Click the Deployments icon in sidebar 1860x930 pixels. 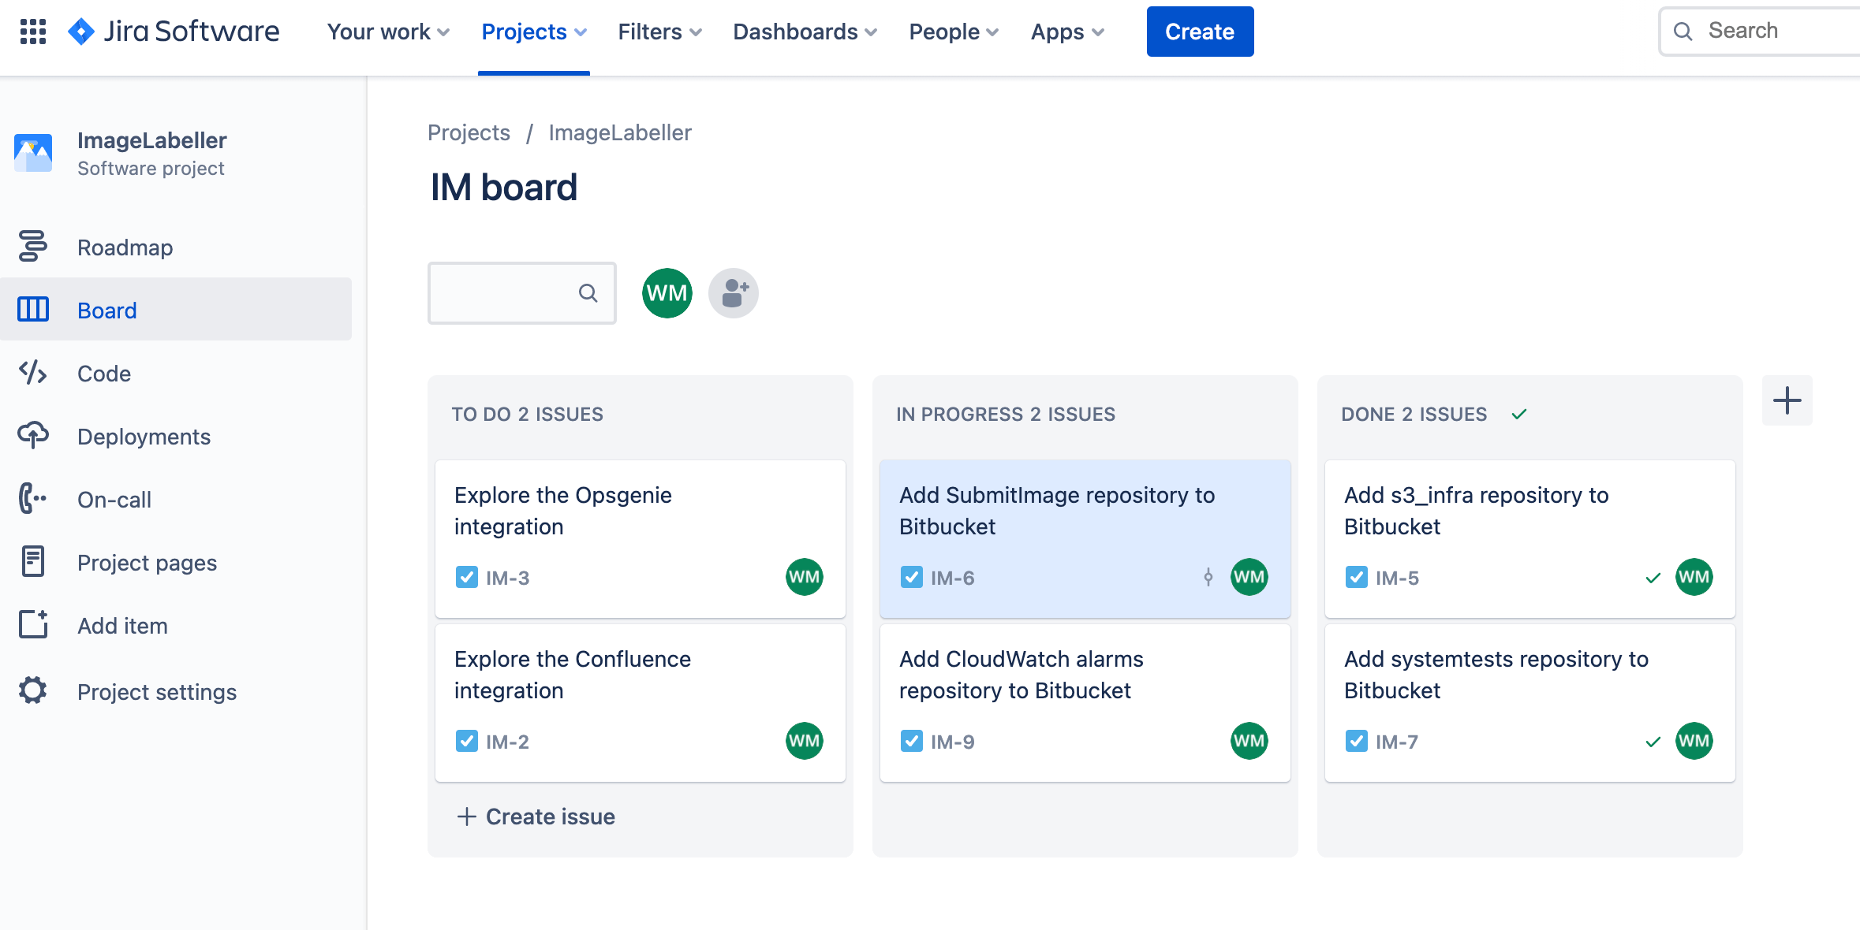[32, 437]
